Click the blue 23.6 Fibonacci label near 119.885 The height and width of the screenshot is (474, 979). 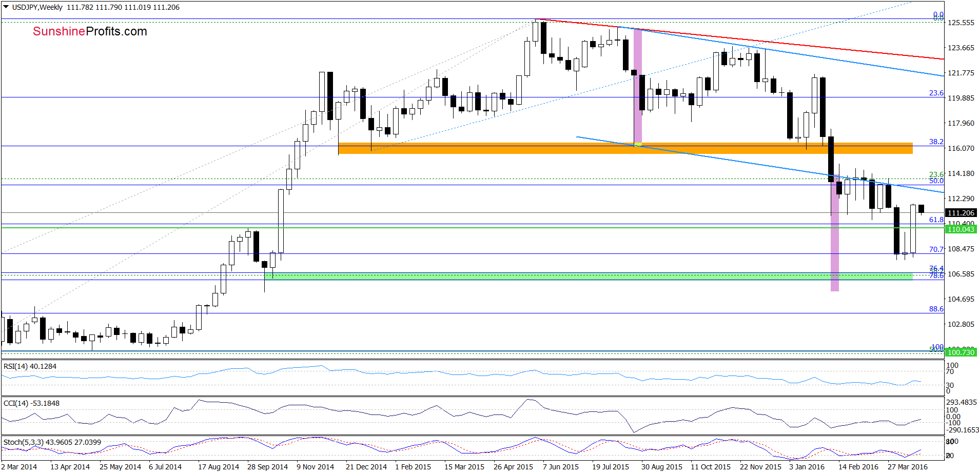pos(936,93)
